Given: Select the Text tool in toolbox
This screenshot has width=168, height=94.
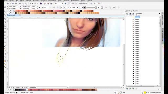Looking at the screenshot, I should click(x=5, y=43).
